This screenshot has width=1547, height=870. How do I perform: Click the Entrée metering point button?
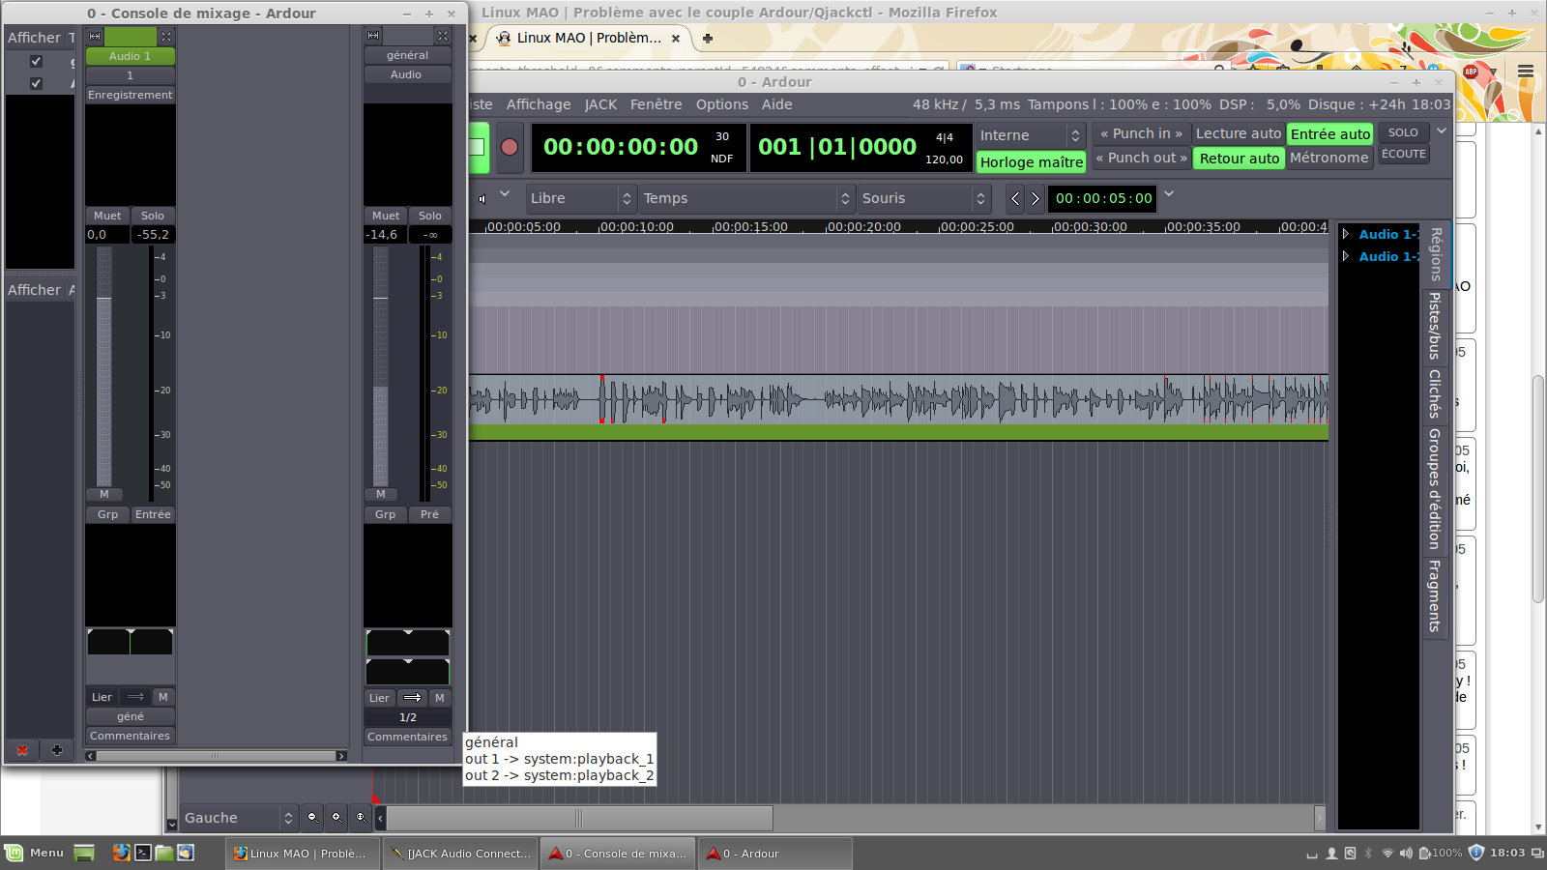coord(153,514)
